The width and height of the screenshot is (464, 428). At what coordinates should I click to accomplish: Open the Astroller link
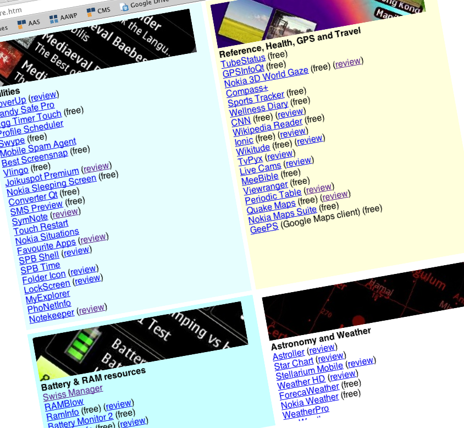click(x=289, y=354)
